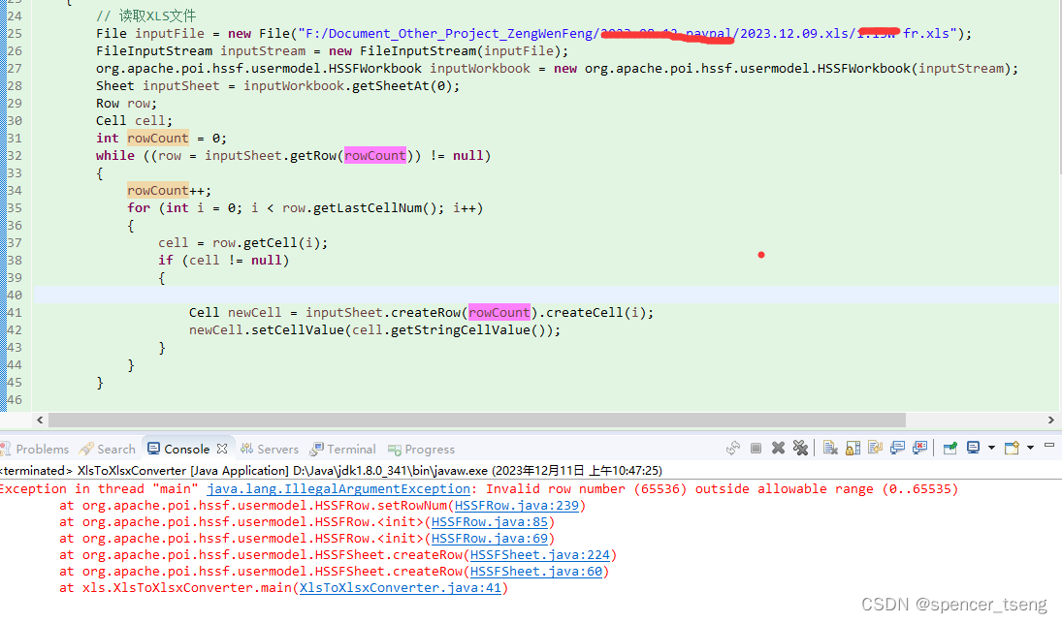Open XlsToXlsxConverter.java:41 from the stack trace
This screenshot has width=1062, height=623.
tap(402, 587)
